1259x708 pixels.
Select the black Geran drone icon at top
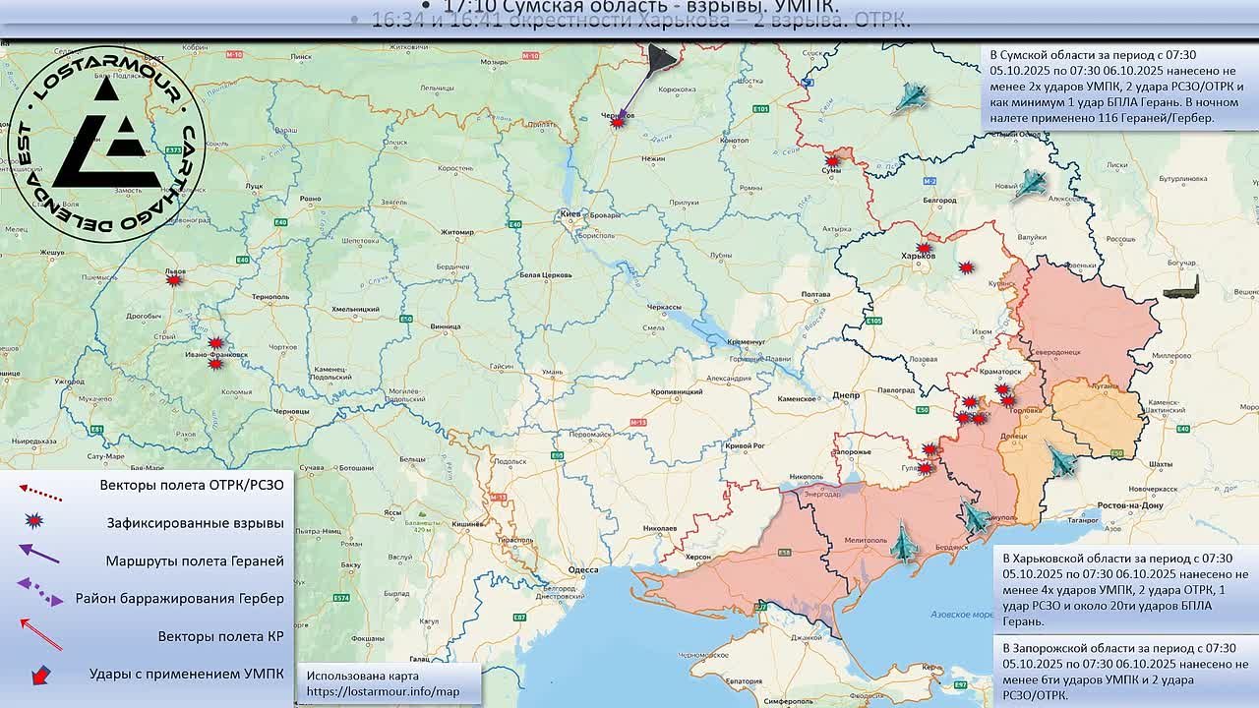click(x=661, y=59)
